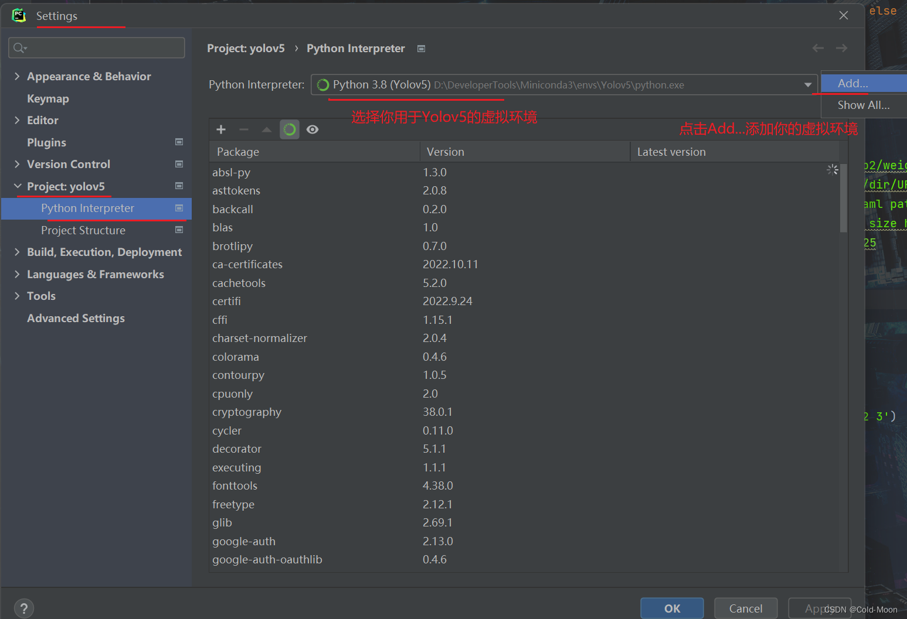907x619 pixels.
Task: Expand Languages & Frameworks section
Action: [x=17, y=274]
